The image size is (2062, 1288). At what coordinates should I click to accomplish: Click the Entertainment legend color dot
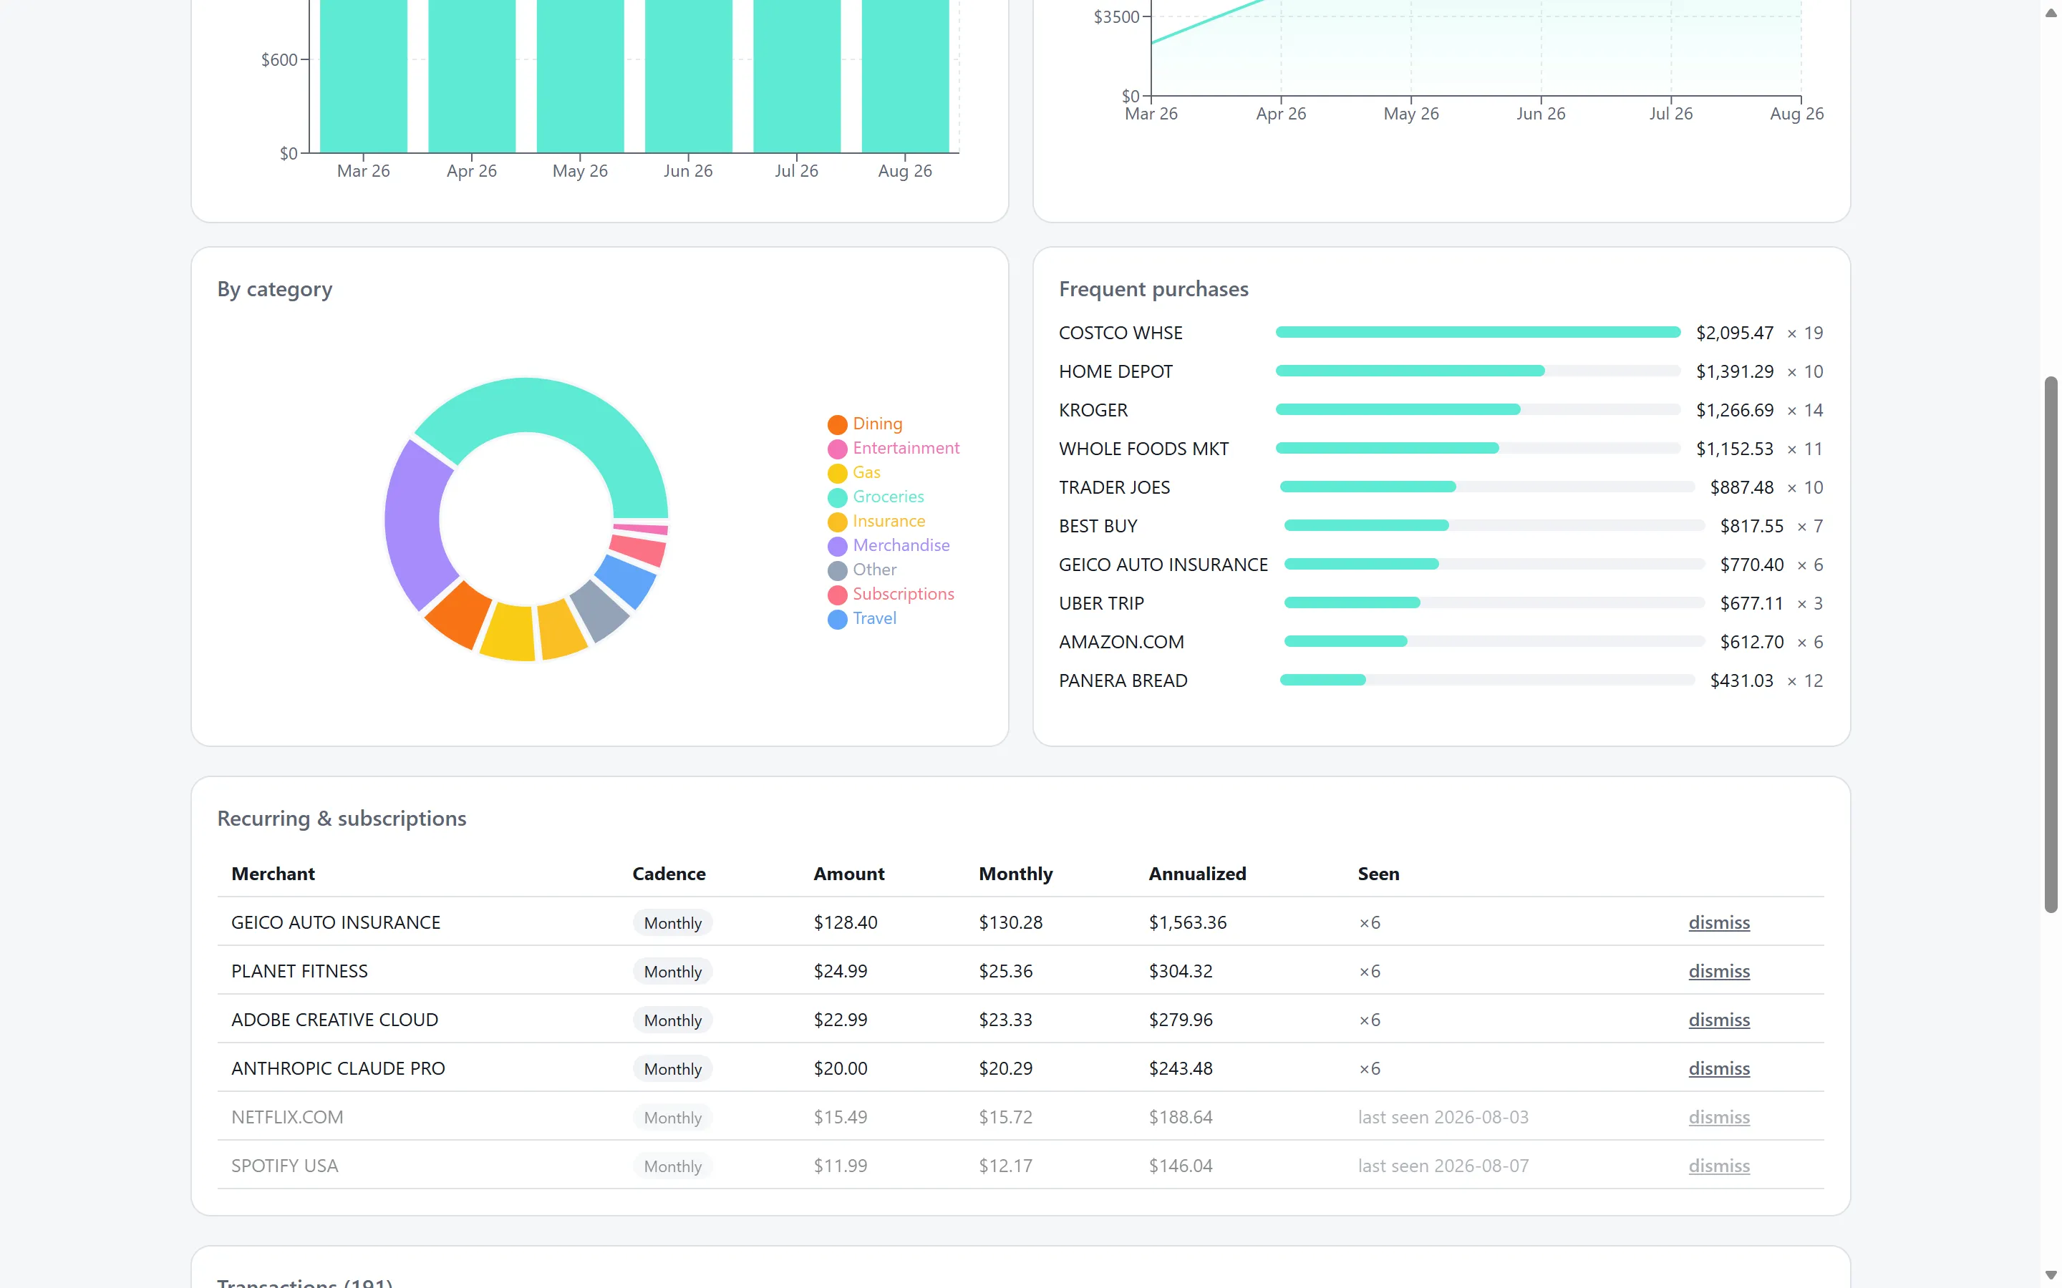pos(838,449)
